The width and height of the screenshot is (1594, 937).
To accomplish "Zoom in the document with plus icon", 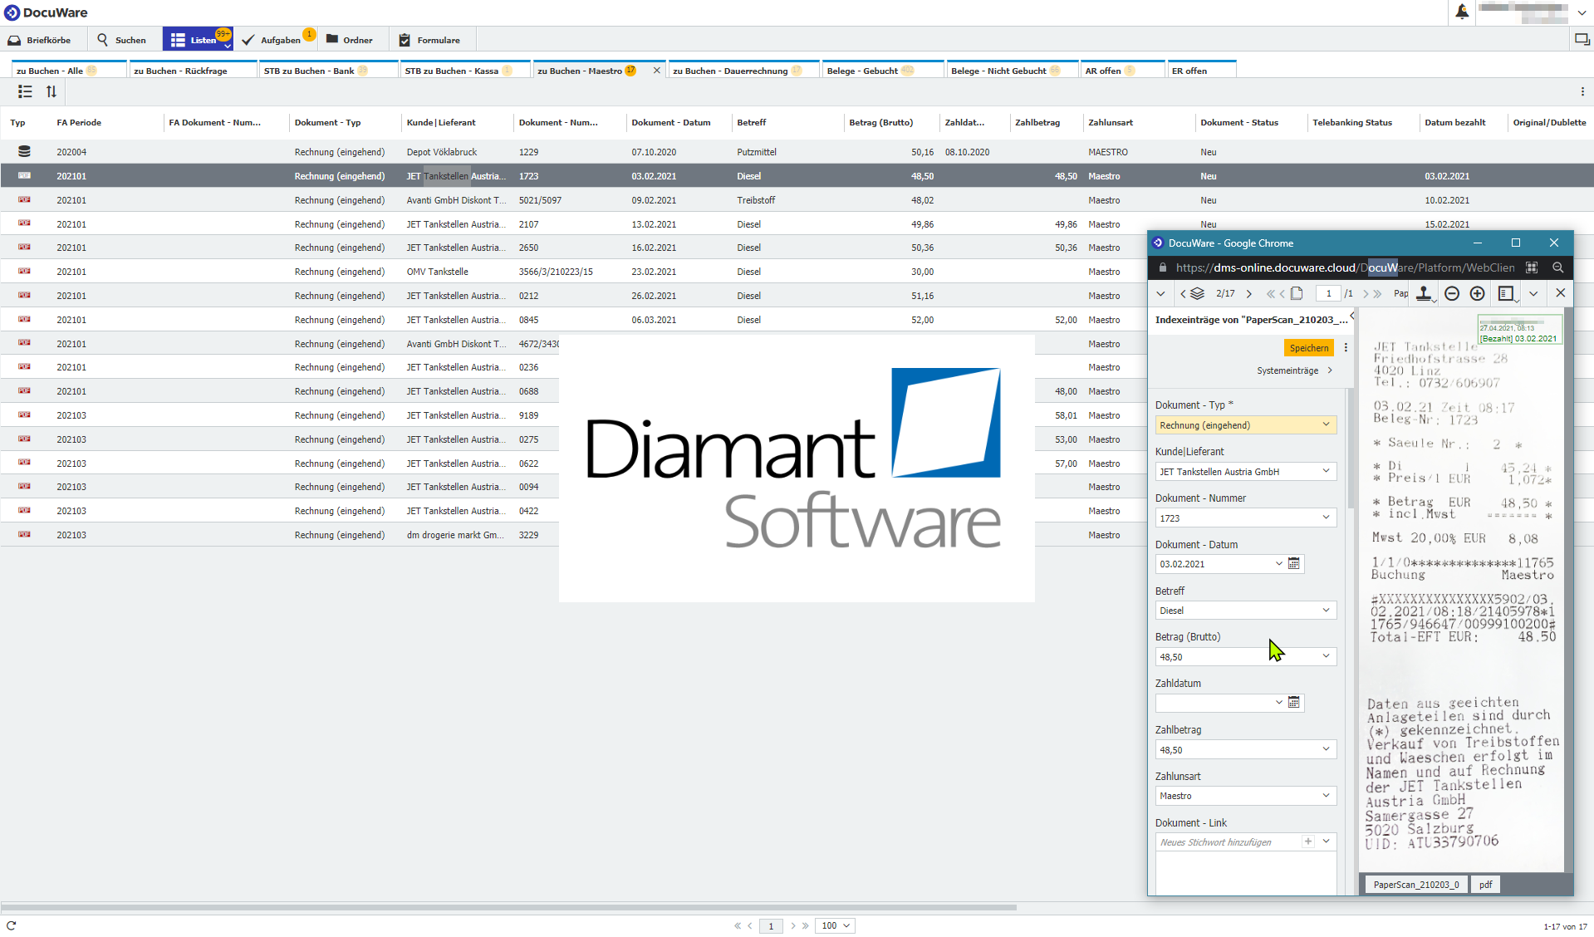I will 1477,293.
